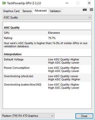
Task: Select the Overclocking (stock/air) row
Action: pos(47,78)
